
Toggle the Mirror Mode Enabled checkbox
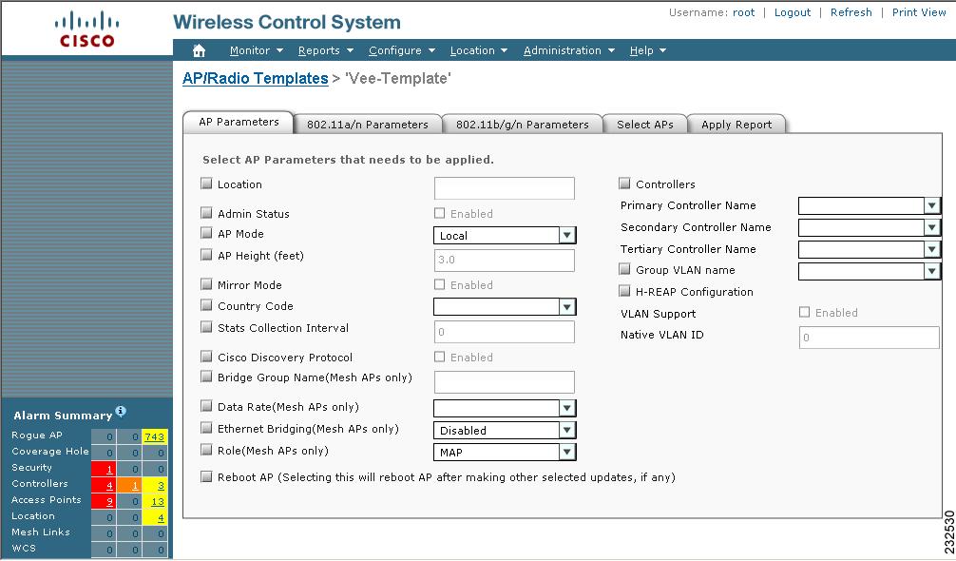pos(440,284)
